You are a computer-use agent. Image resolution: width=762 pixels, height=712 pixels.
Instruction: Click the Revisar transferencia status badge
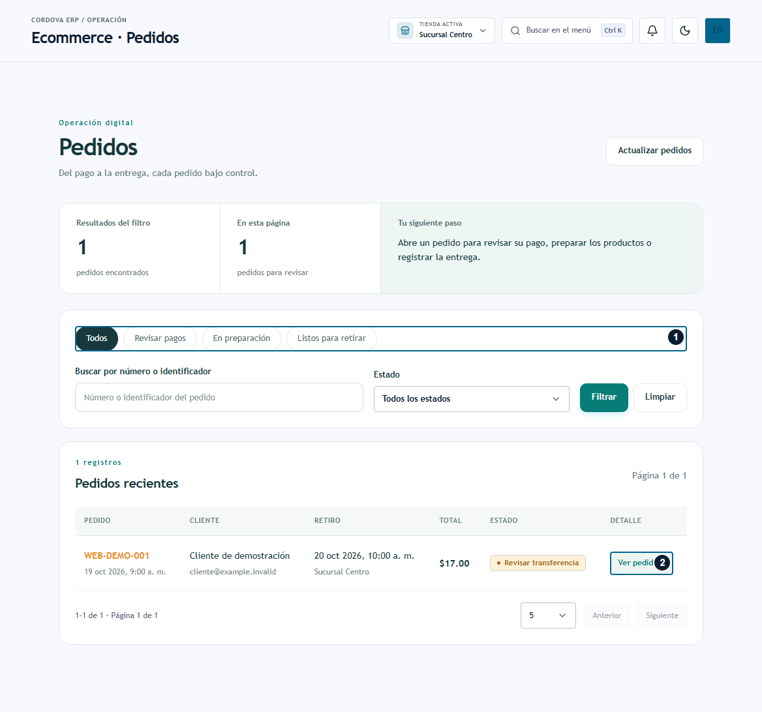[x=538, y=563]
